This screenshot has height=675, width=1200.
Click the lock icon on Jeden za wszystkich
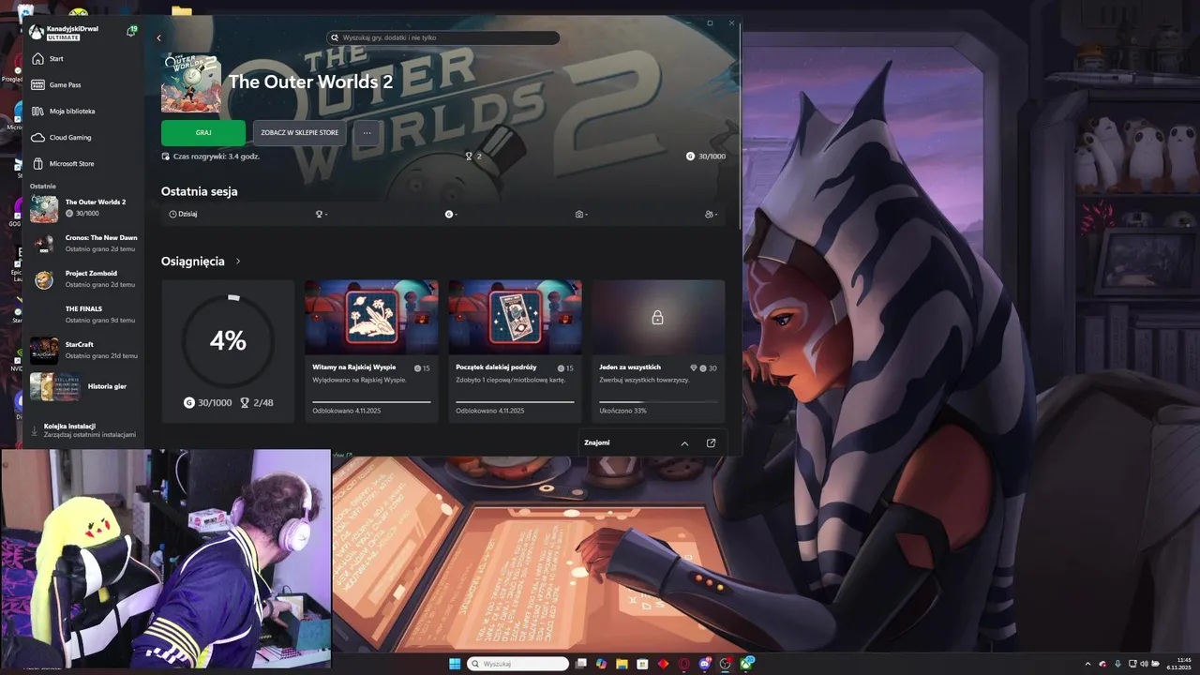coord(657,318)
